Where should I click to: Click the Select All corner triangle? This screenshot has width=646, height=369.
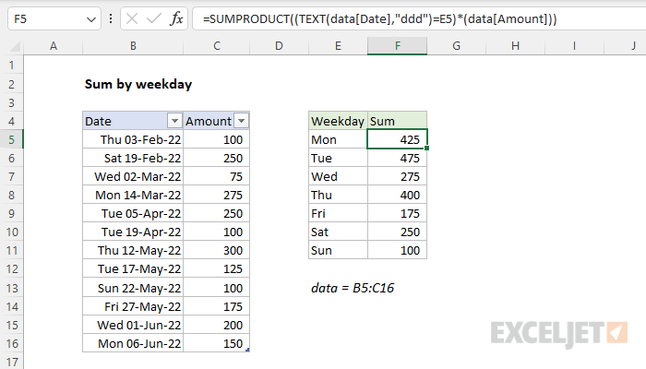pos(15,46)
